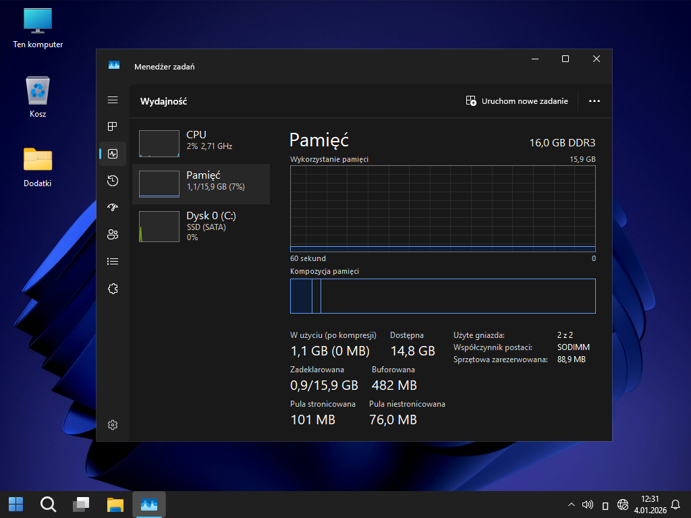Click Uruchom nowe zadanie button
The height and width of the screenshot is (518, 691).
518,101
